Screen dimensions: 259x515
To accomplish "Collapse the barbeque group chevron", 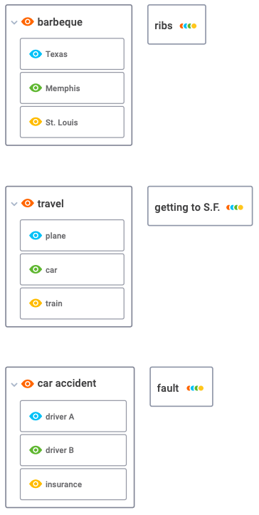I will 14,22.
